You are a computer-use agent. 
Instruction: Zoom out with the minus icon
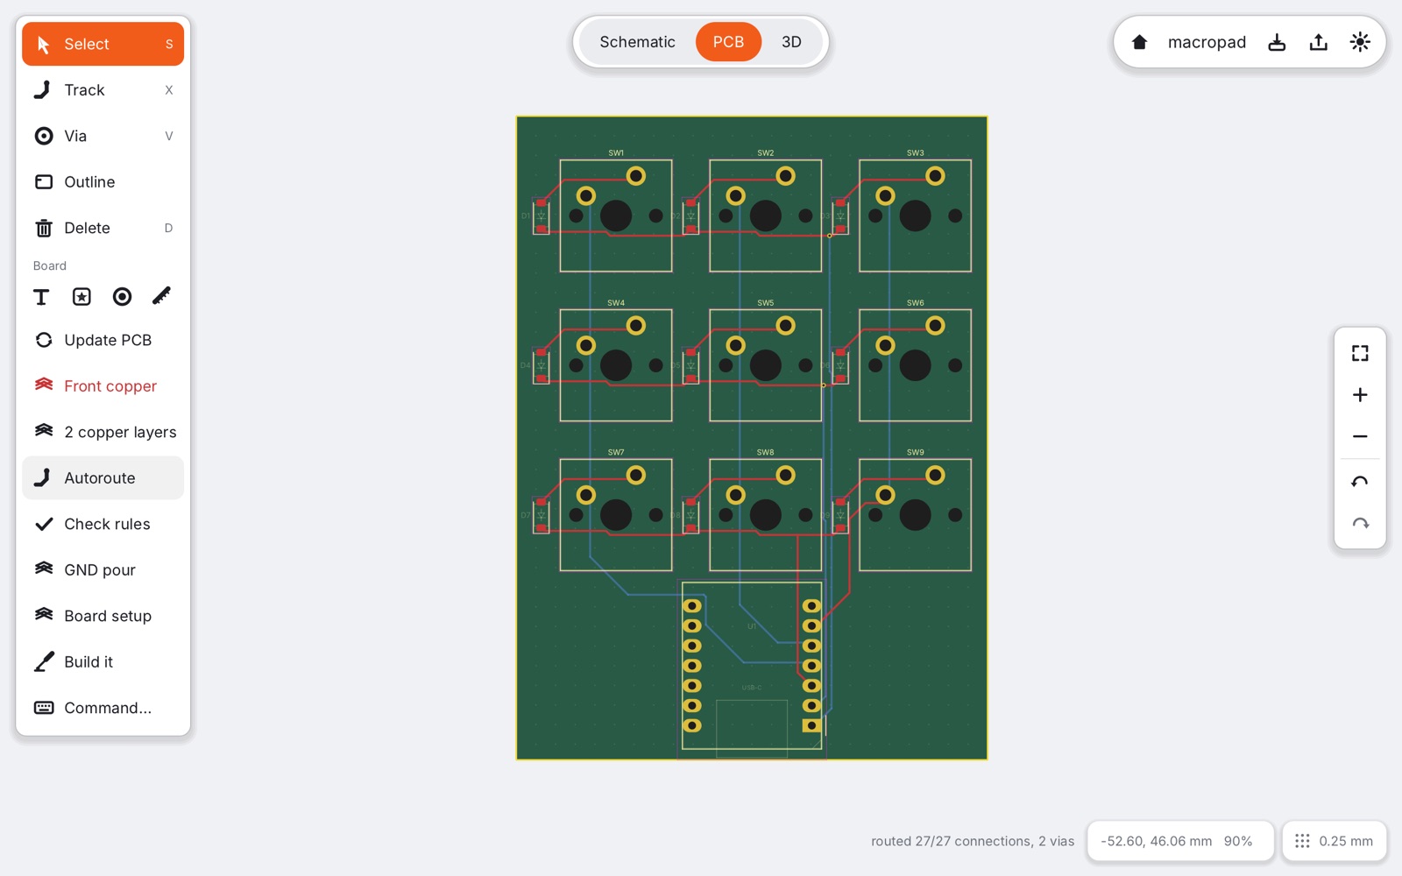1360,436
